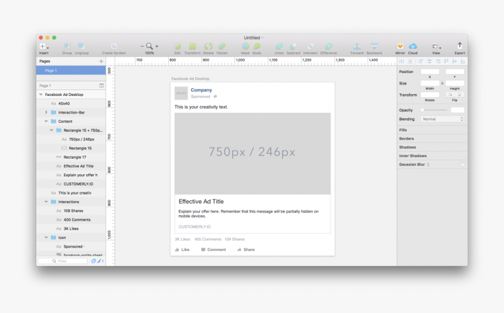Align layers to the left edge
Screen dimensions: 504x313
pos(421,61)
